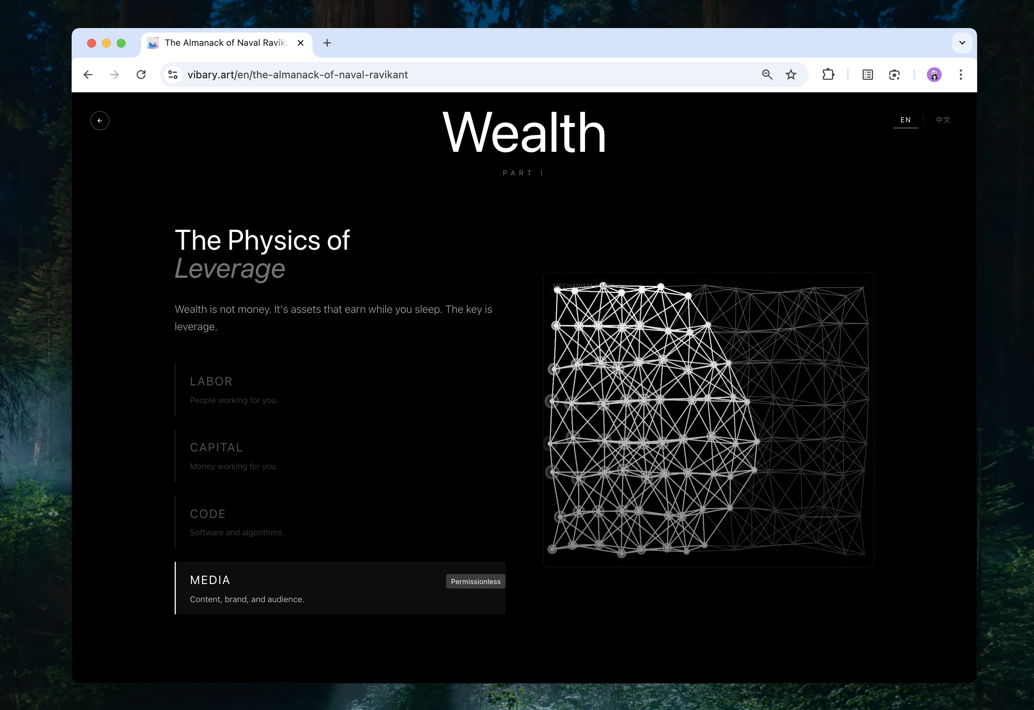1034x710 pixels.
Task: Open the reading list side panel icon
Action: tap(867, 75)
